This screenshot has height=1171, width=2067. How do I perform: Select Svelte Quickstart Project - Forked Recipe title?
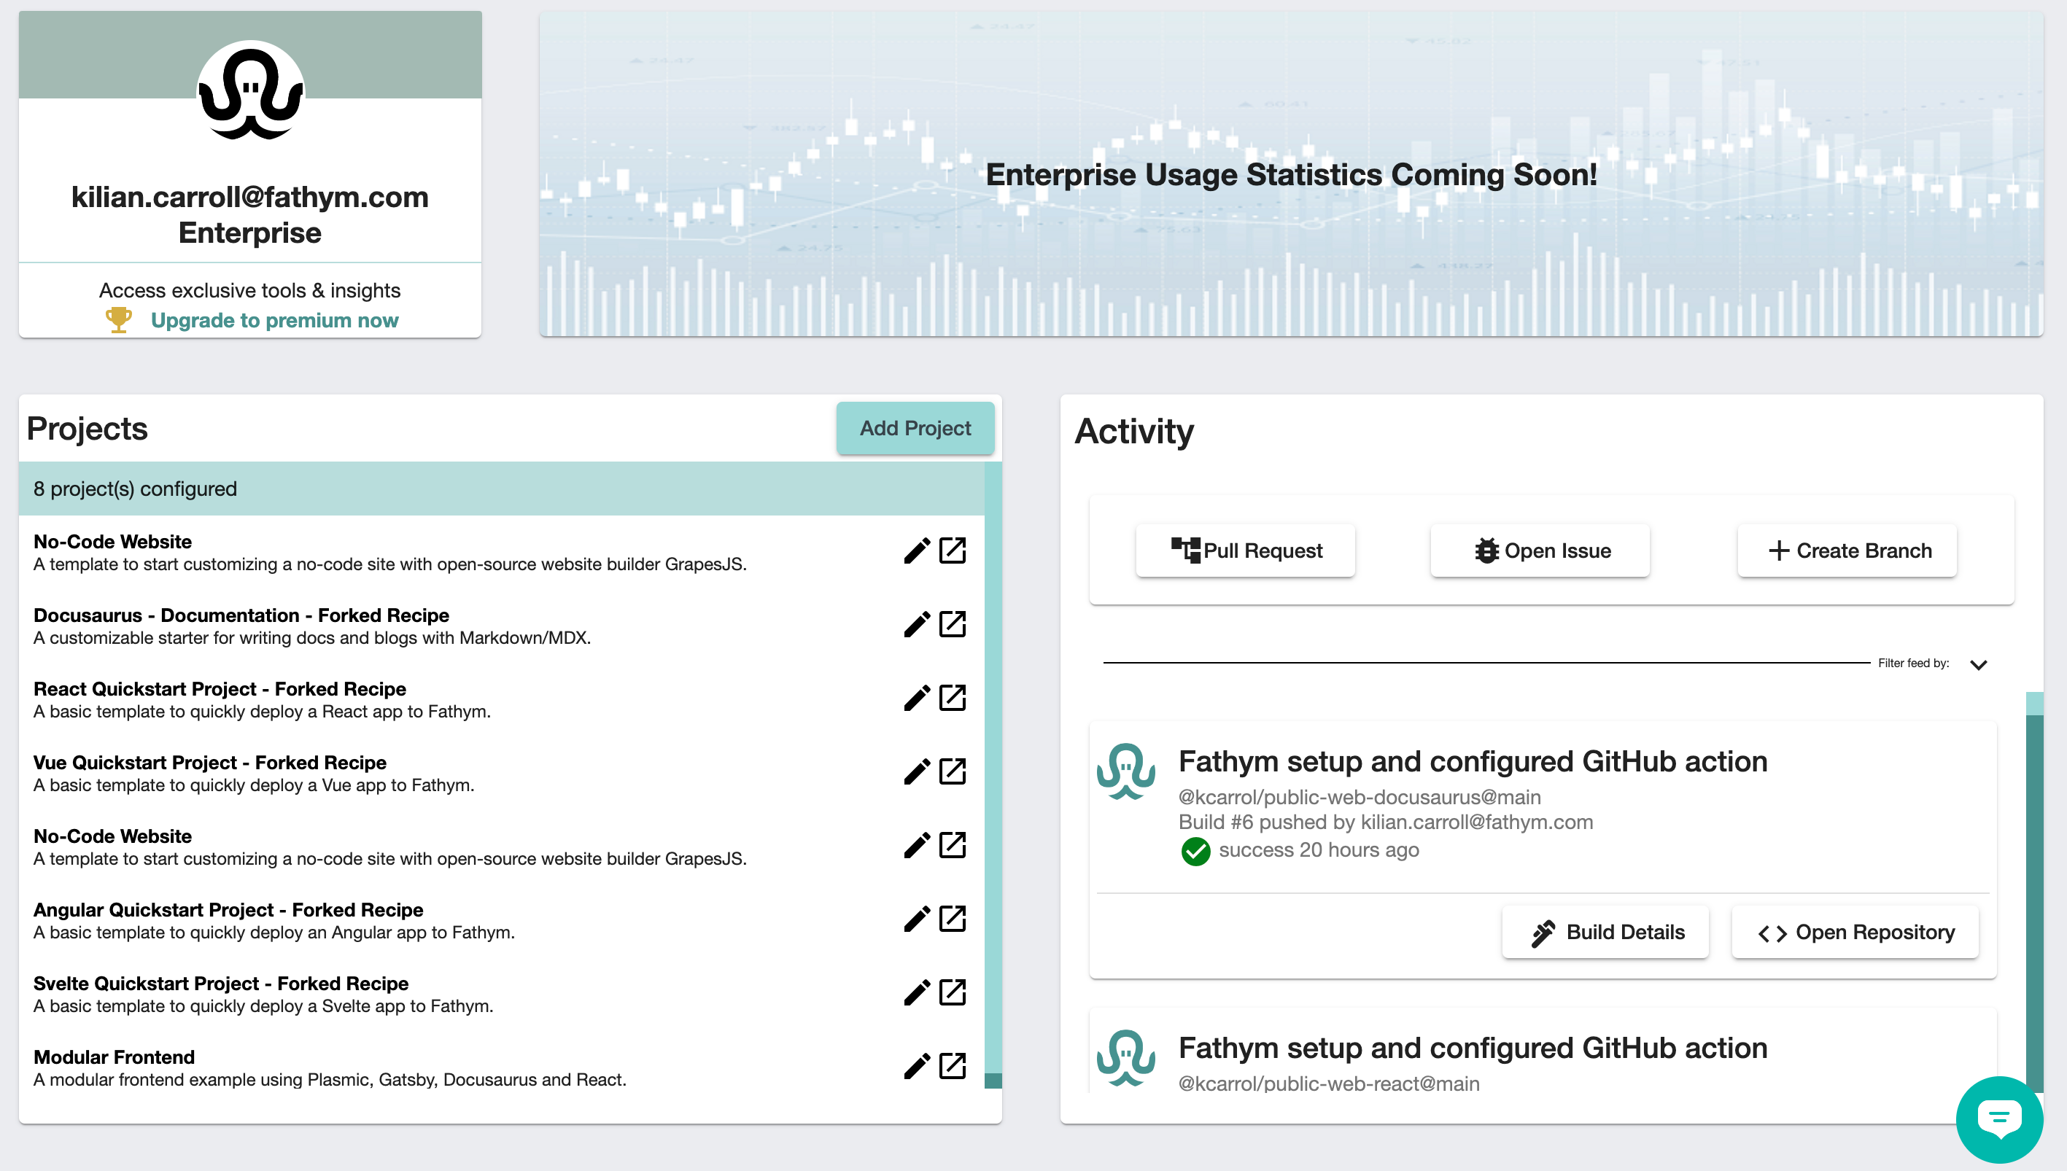[221, 984]
